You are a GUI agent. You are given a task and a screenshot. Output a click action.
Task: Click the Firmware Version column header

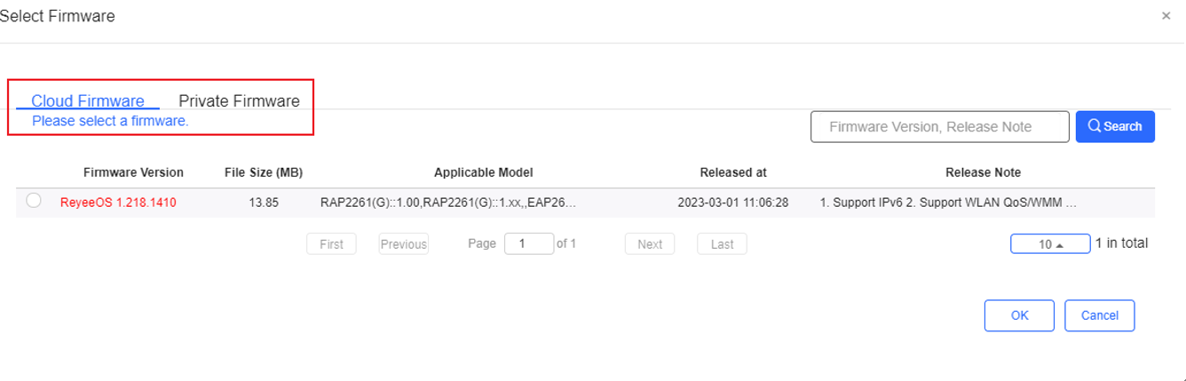point(133,172)
